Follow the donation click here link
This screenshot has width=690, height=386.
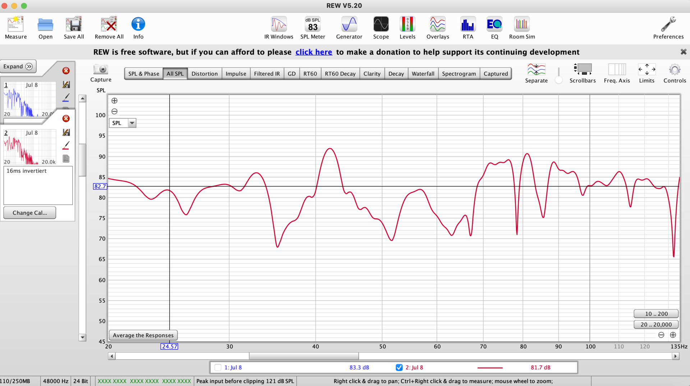coord(313,52)
